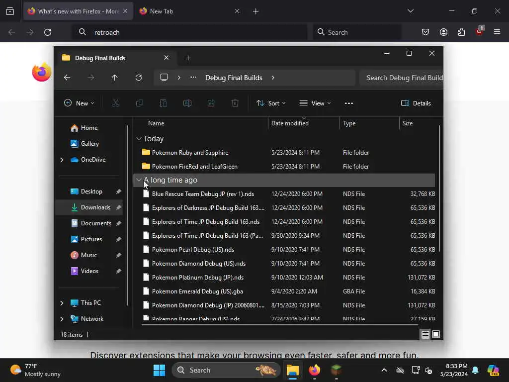Image resolution: width=509 pixels, height=382 pixels.
Task: Open the Sort dropdown
Action: pos(271,103)
